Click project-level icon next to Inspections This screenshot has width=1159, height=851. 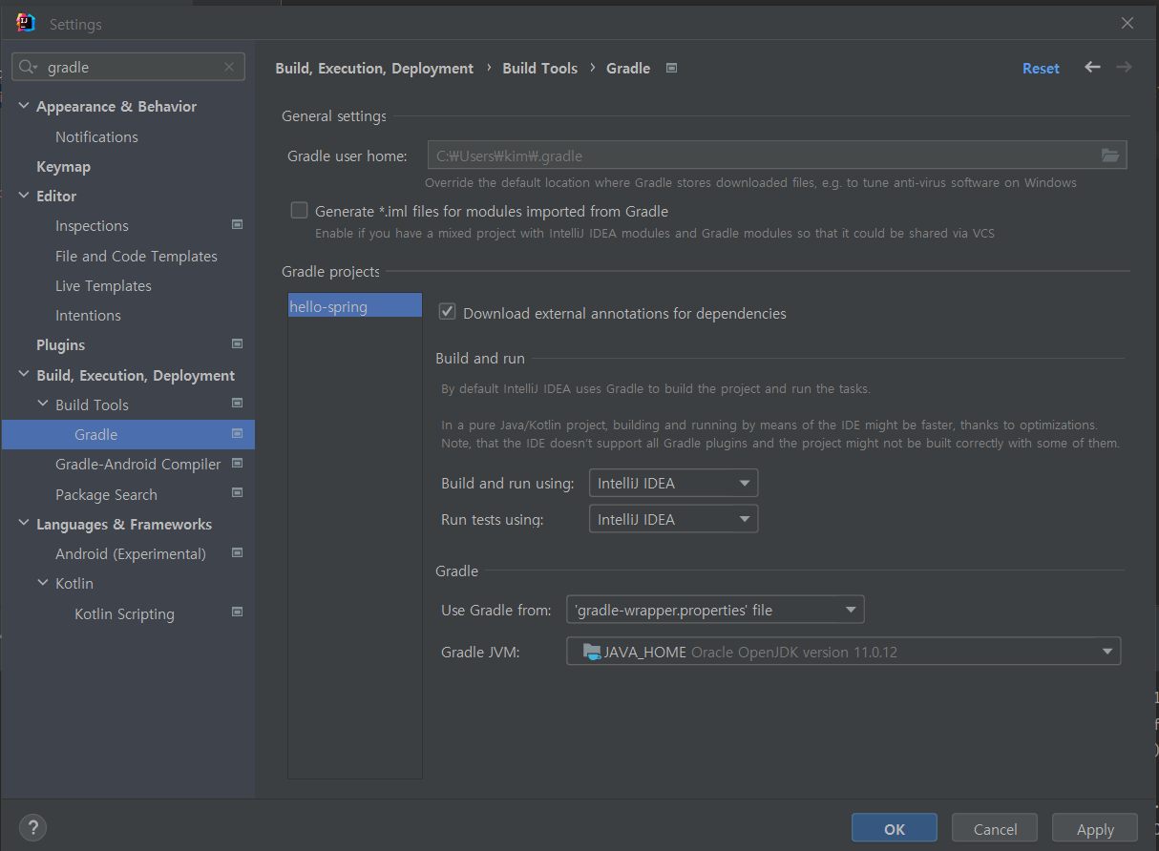click(238, 225)
